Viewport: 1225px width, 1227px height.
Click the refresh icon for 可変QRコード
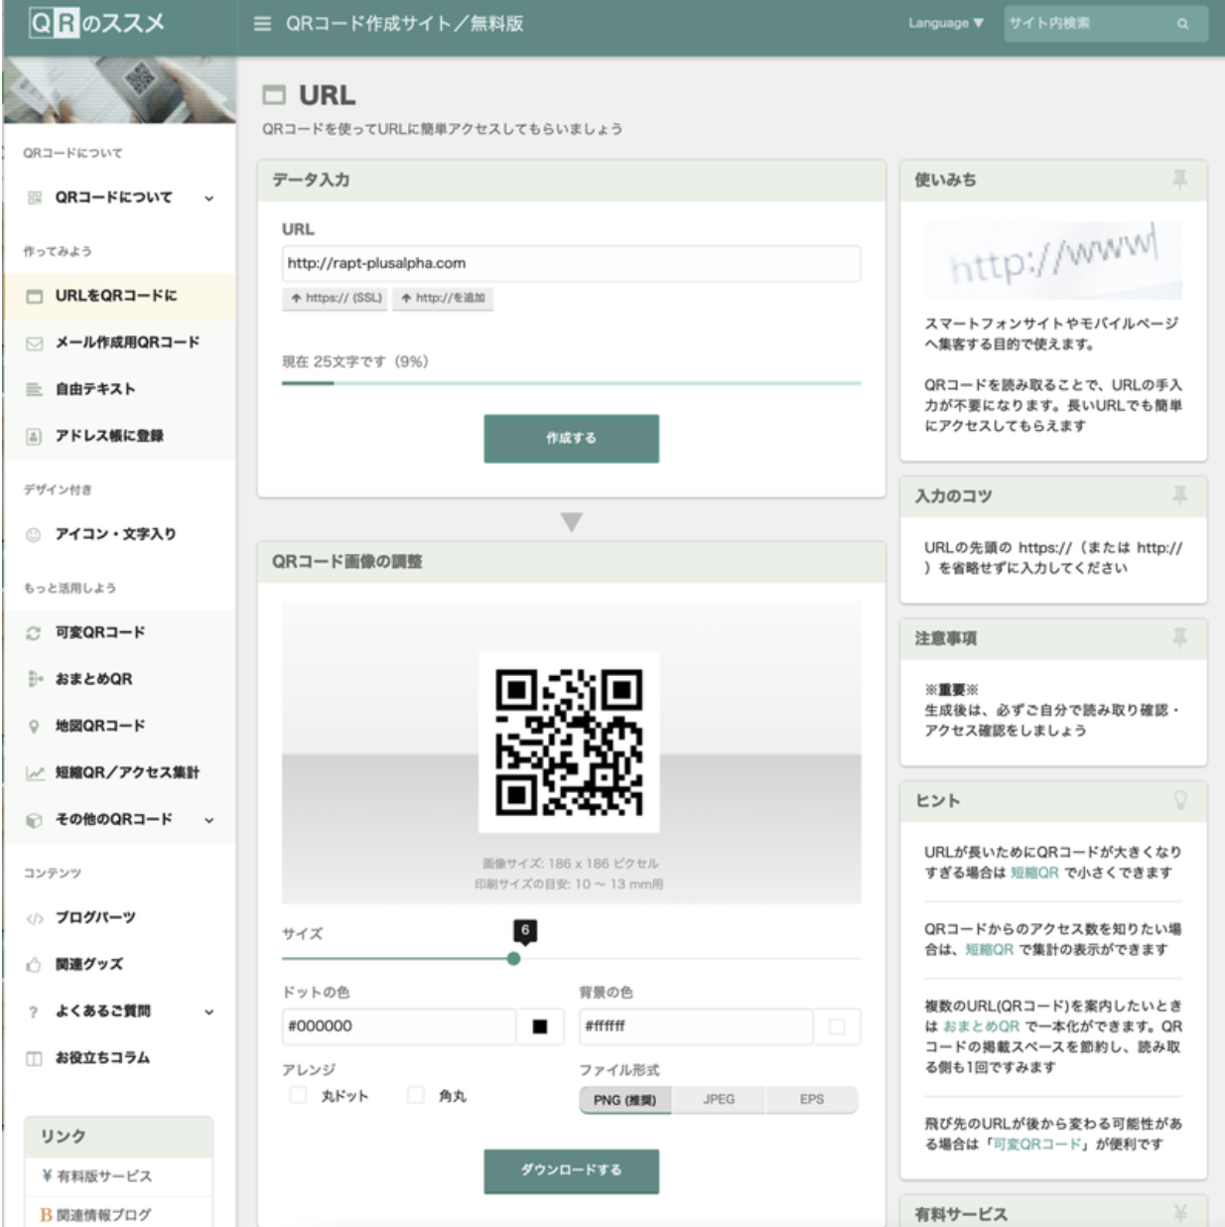tap(34, 632)
